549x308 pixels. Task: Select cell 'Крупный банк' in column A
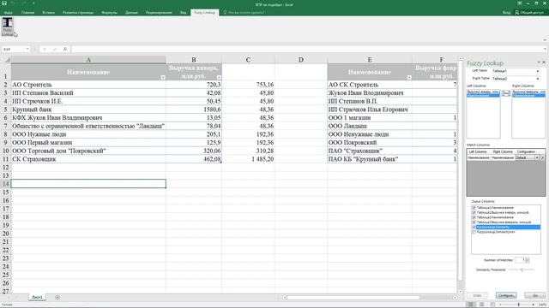click(88, 110)
